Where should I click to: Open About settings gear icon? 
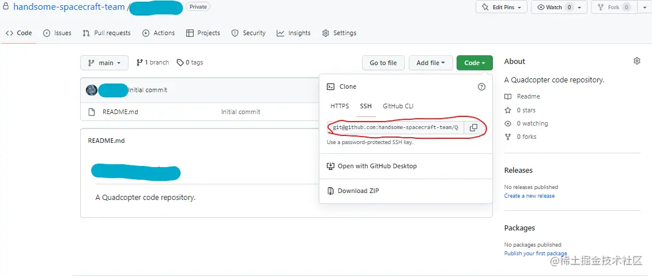[x=636, y=61]
